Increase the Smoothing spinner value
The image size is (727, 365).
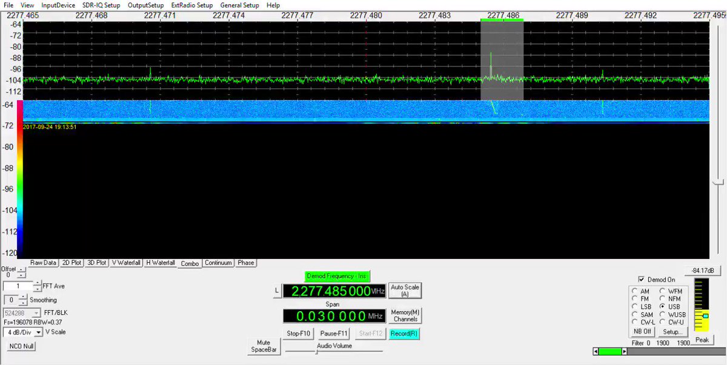pos(23,297)
